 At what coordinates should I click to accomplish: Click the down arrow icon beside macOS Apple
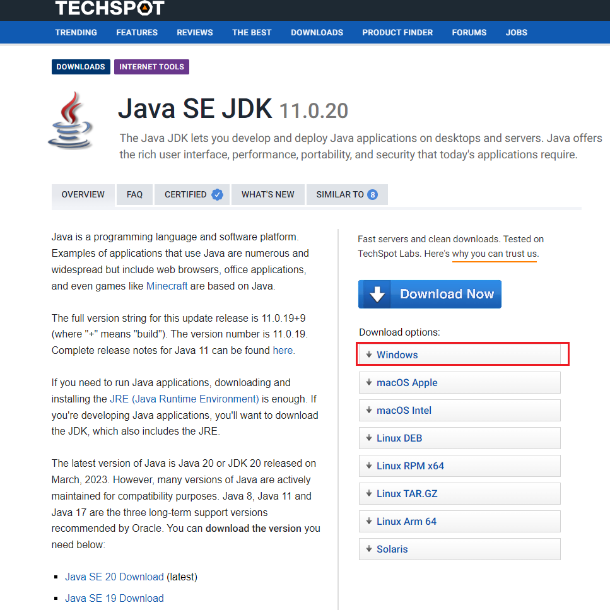[x=369, y=382]
